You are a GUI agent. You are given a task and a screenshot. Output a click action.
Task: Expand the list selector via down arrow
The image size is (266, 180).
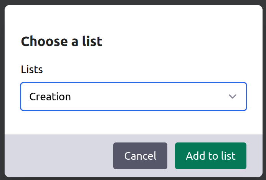(x=232, y=97)
